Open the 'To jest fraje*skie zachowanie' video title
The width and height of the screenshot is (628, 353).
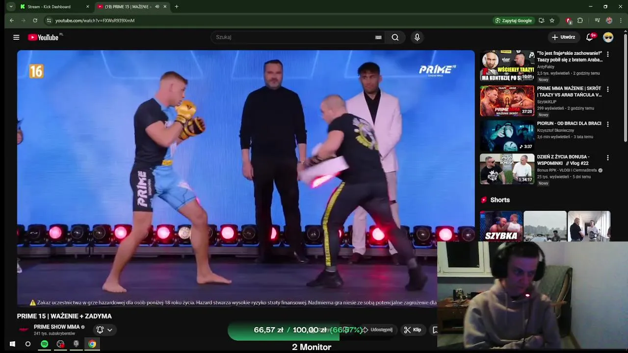(x=570, y=56)
